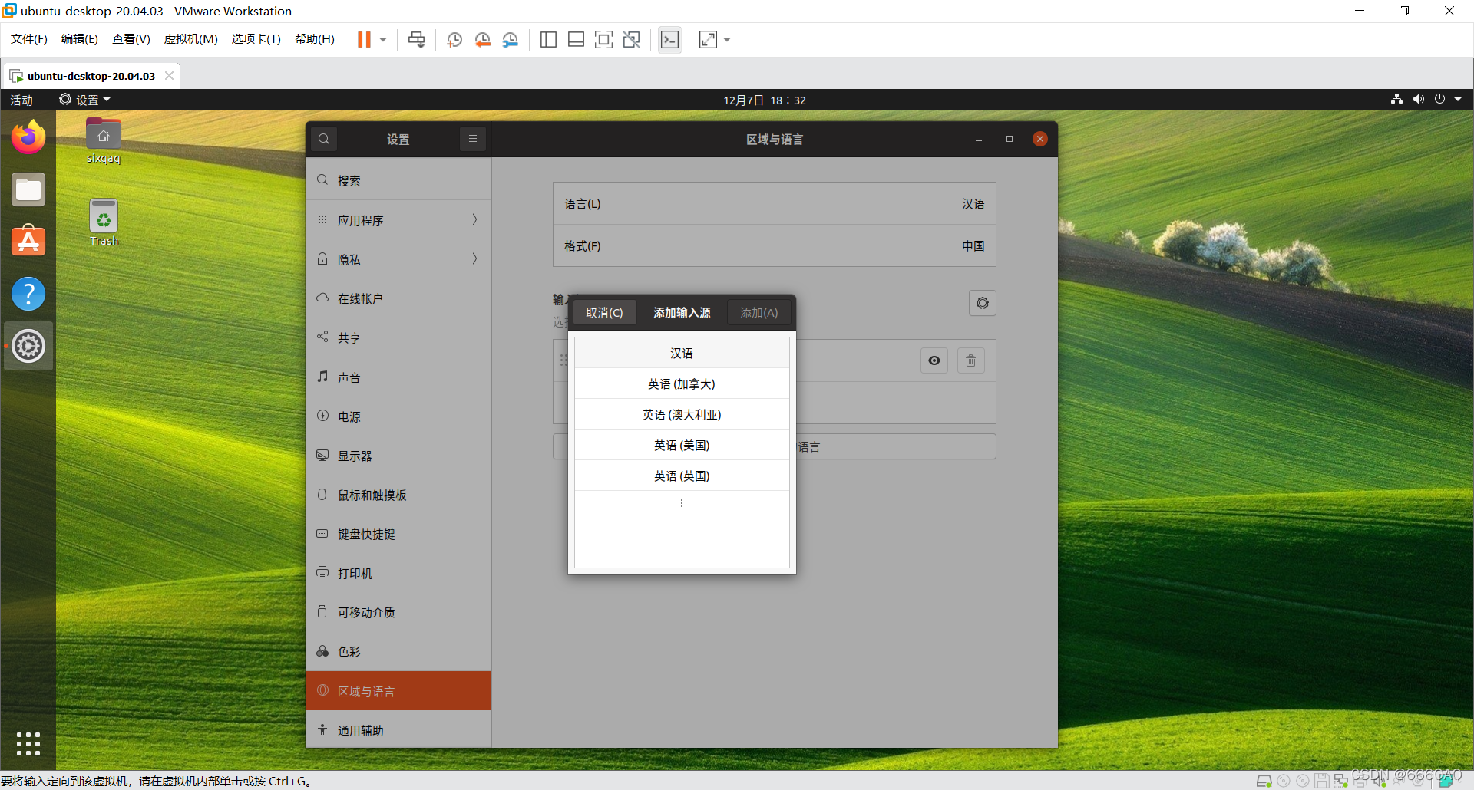Open the Files app from the dock
This screenshot has height=790, width=1474.
coord(28,189)
